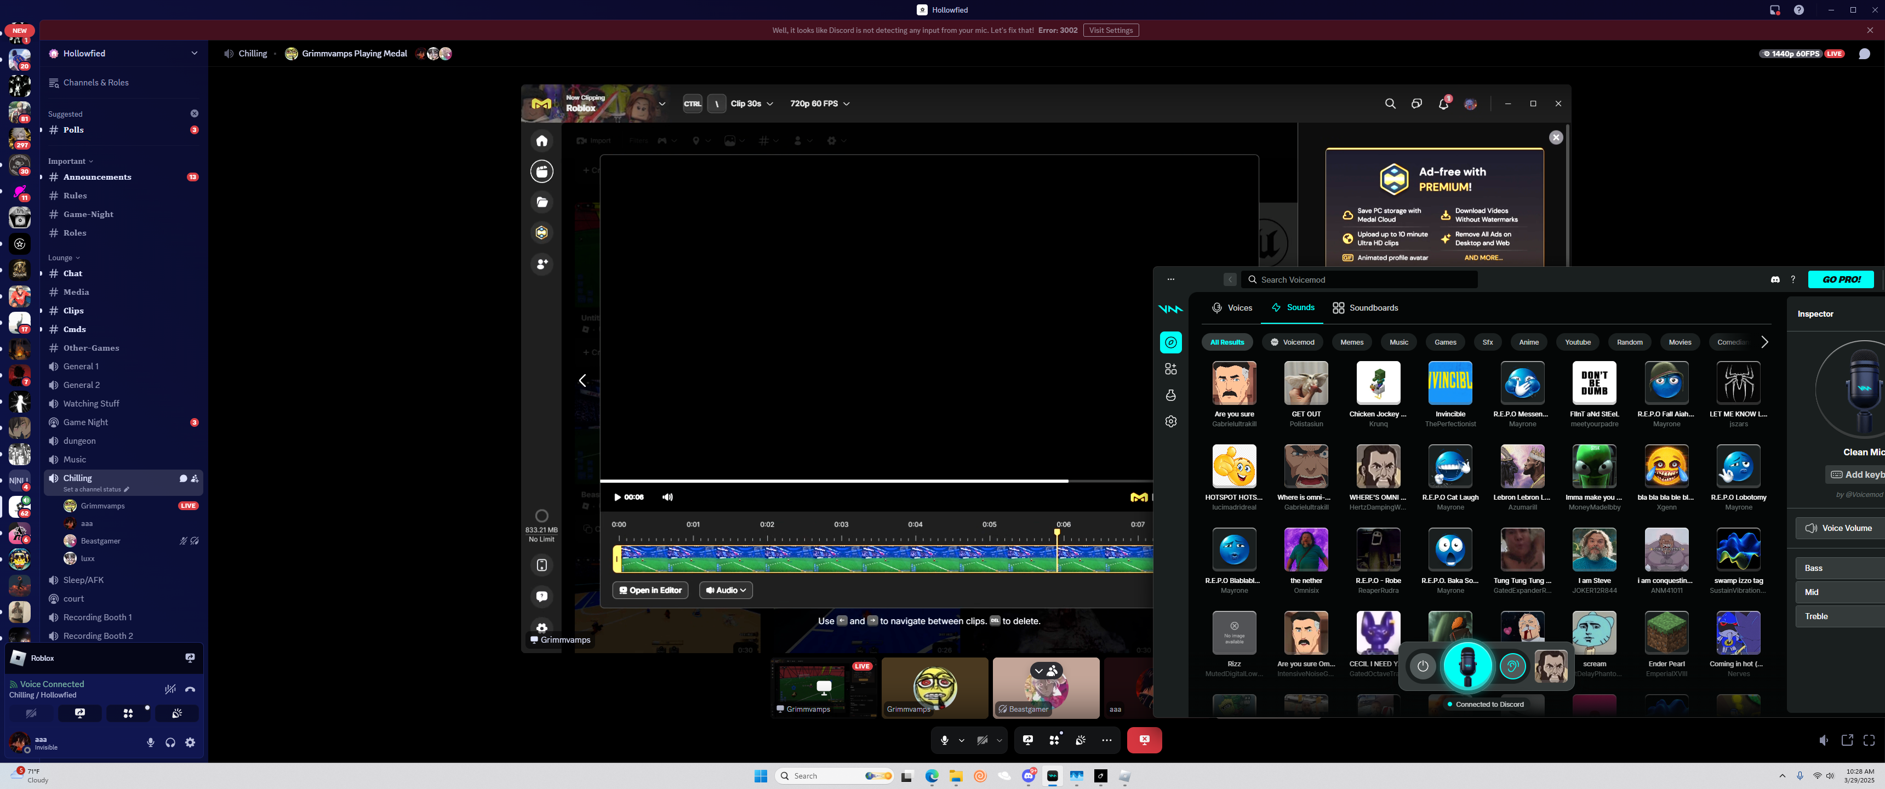Click Medal video playback progress bar
Image resolution: width=1885 pixels, height=789 pixels.
[x=834, y=481]
